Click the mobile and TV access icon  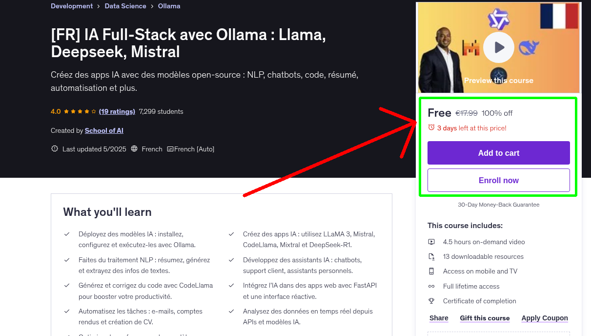(431, 271)
